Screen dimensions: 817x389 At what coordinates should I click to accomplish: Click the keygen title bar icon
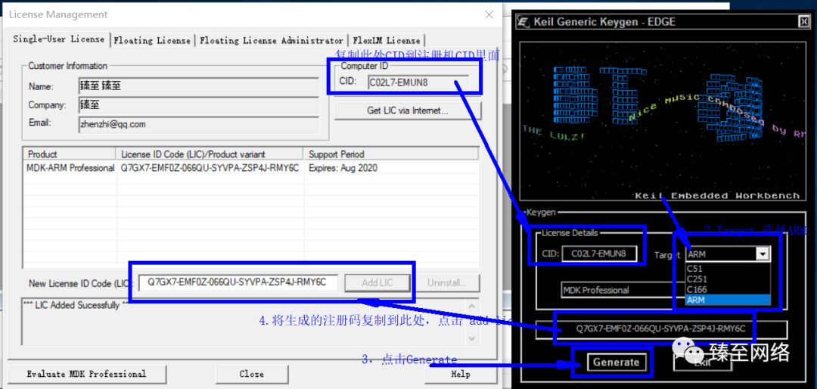click(523, 21)
